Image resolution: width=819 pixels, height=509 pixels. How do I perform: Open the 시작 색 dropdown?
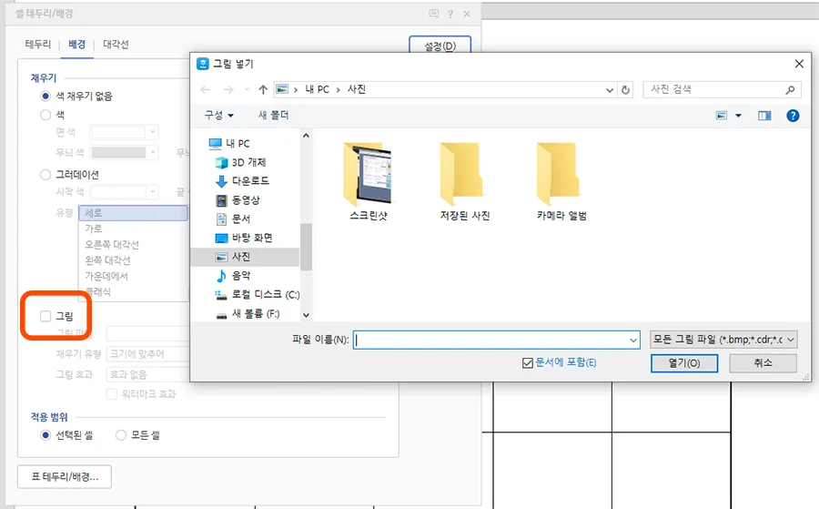(x=153, y=192)
